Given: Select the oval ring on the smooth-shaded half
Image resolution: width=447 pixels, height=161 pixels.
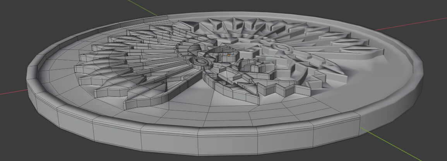Looking at the screenshot, I should click(281, 47).
